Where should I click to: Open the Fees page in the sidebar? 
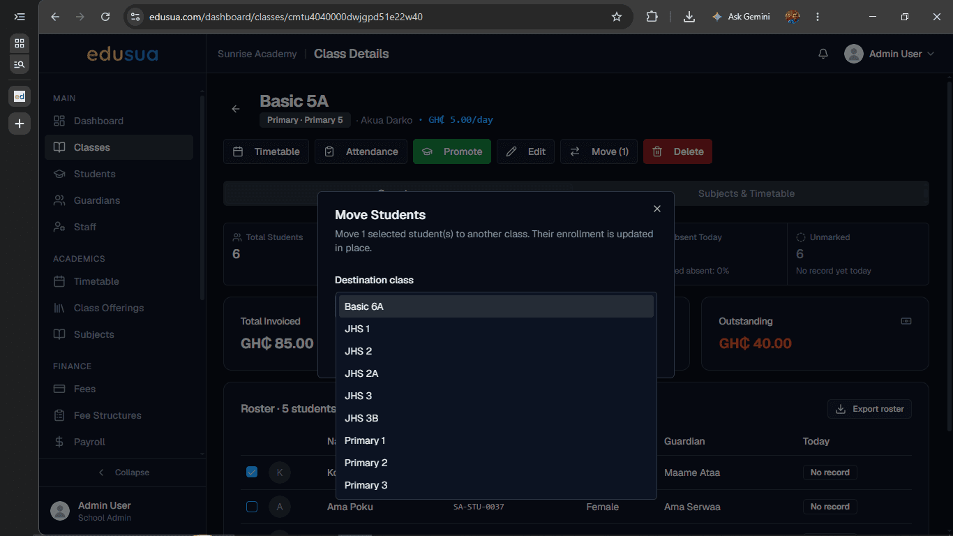tap(119, 389)
